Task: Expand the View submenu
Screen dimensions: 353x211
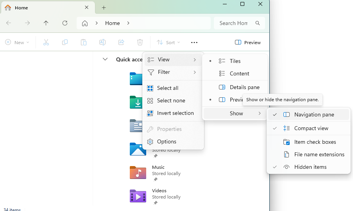Action: tap(173, 60)
